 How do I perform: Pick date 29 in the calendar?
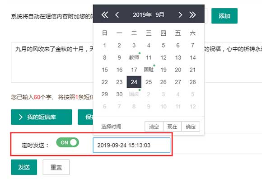coord(105,94)
